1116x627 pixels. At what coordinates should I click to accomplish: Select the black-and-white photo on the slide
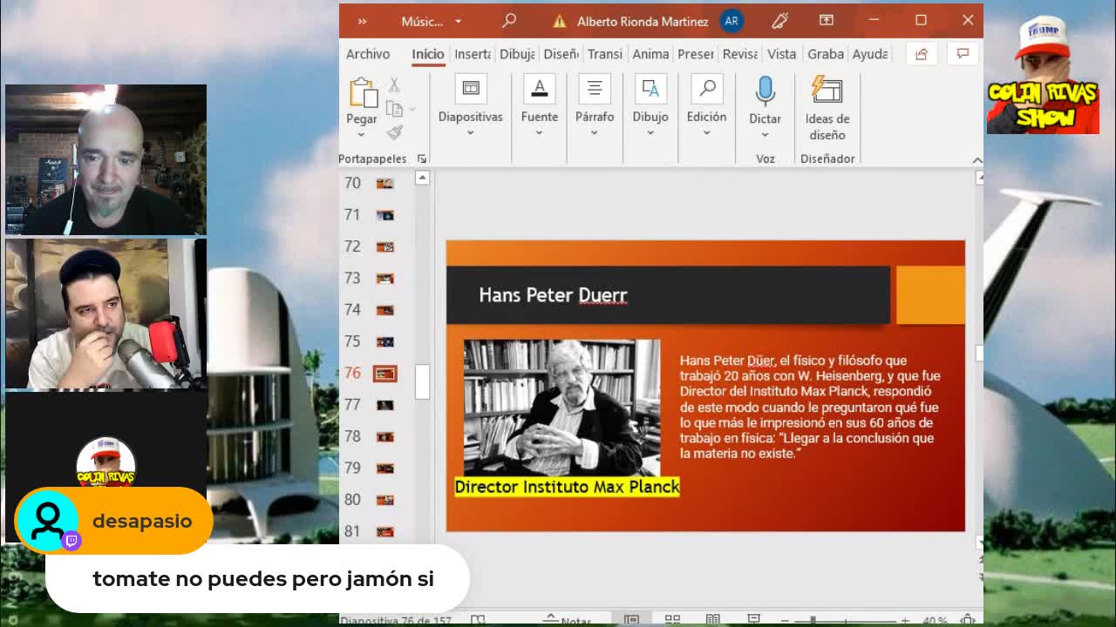(x=561, y=408)
